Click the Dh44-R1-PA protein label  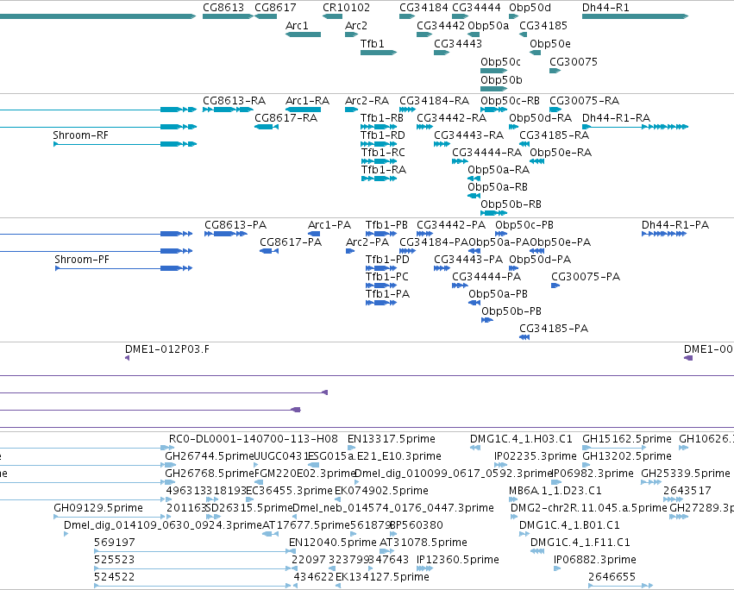tap(675, 225)
